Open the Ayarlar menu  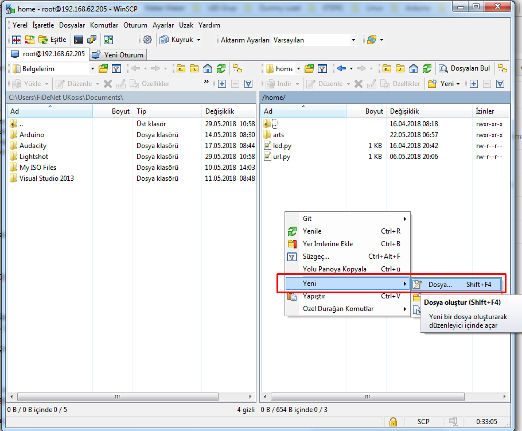tap(163, 25)
